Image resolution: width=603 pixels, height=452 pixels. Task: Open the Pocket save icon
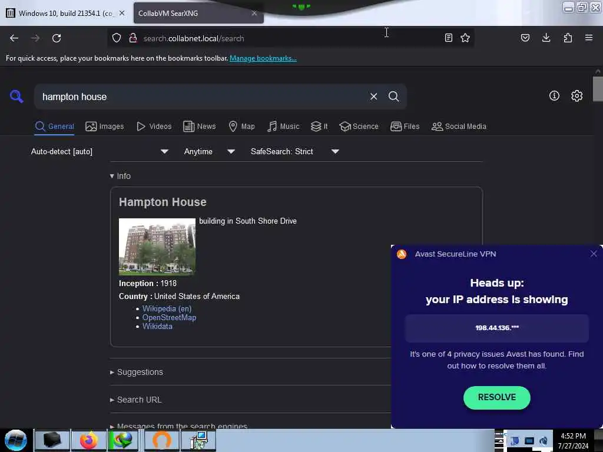[525, 38]
